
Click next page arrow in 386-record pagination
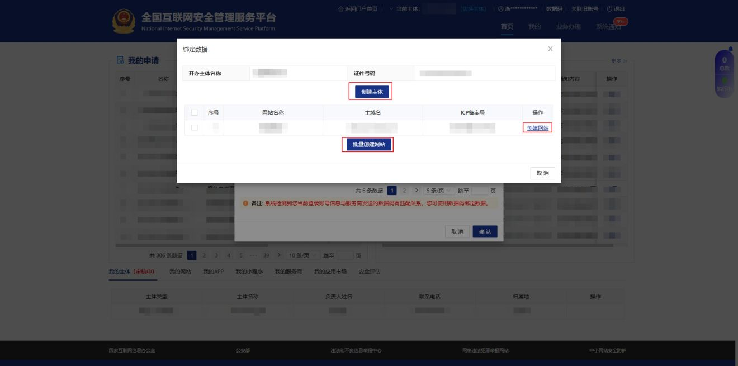(x=278, y=255)
